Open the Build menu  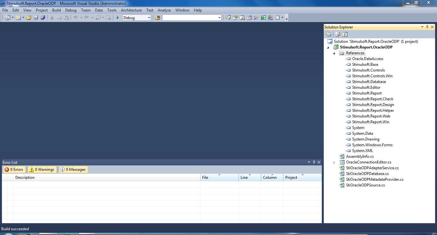coord(56,10)
